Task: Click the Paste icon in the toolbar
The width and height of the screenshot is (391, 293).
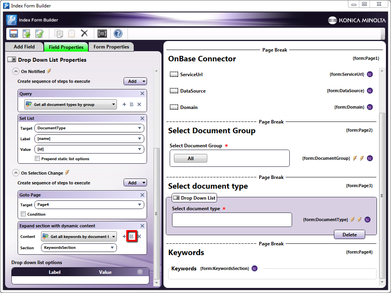Action: coord(71,34)
